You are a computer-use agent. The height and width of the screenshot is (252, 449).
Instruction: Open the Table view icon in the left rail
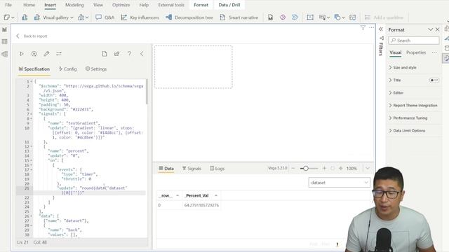tap(5, 42)
